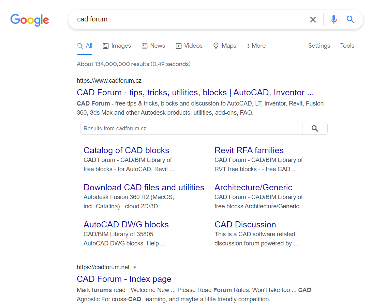Viewport: 372px width, 305px height.
Task: Open 'CAD Forum - tips, tricks, utilities' result
Action: (x=195, y=92)
